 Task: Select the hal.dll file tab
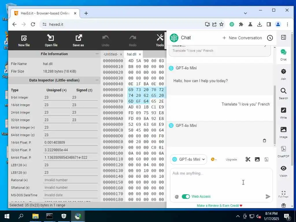[x=132, y=54]
